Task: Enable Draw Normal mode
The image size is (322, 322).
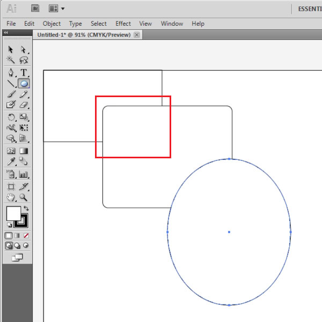Action: tap(9, 245)
